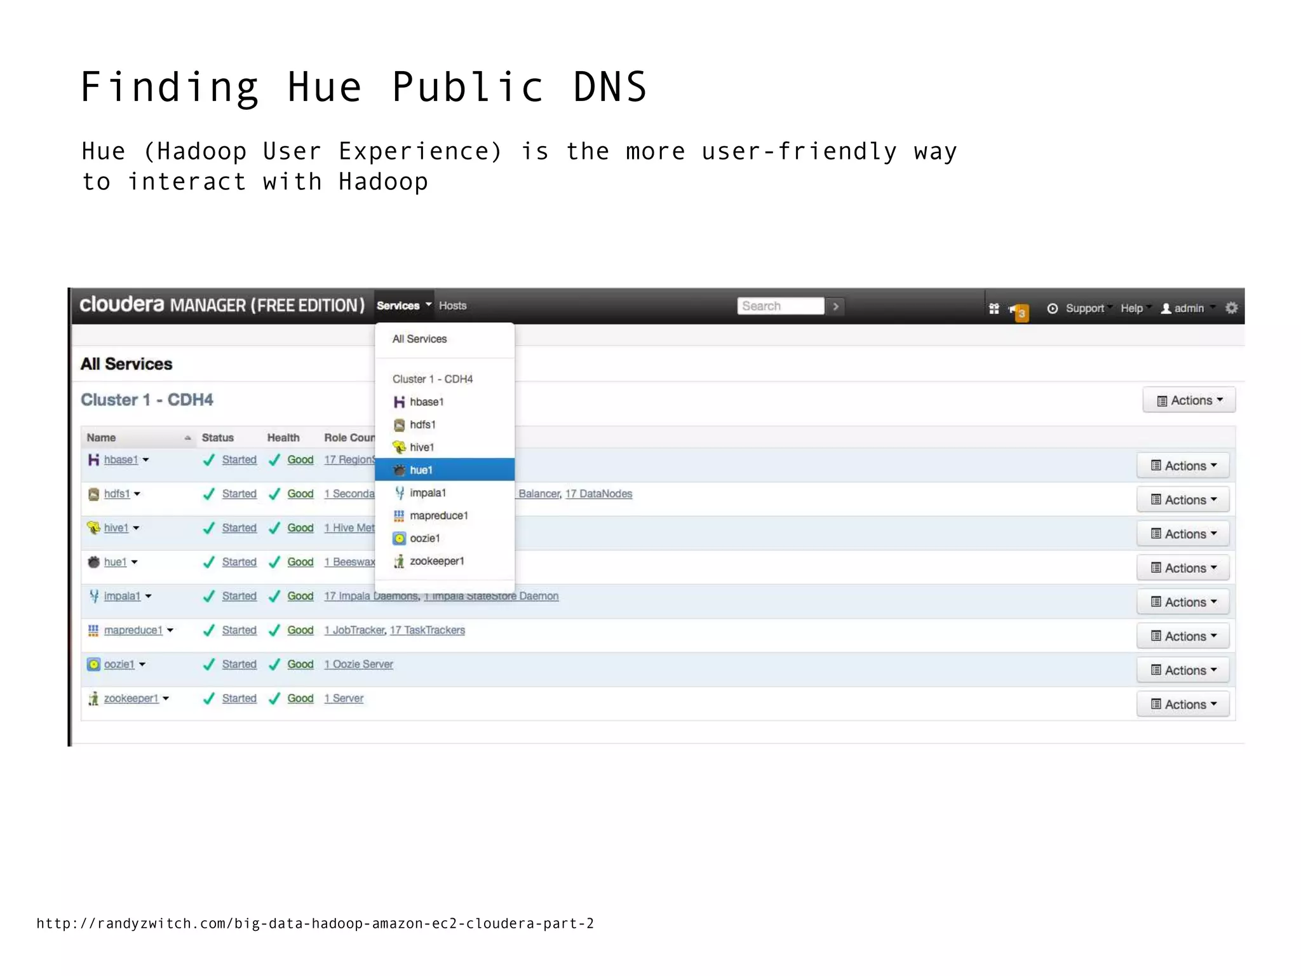This screenshot has height=976, width=1301.
Task: Click the hue1 icon in services table
Action: pos(93,562)
